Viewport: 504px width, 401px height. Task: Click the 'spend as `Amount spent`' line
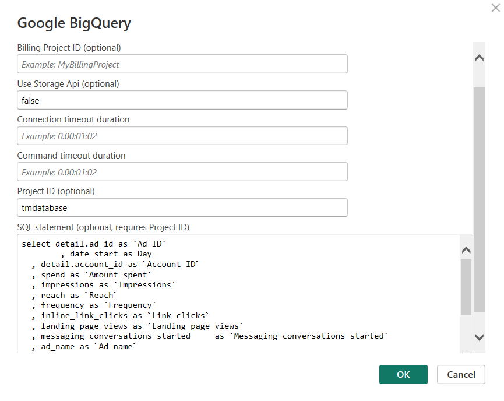[91, 275]
